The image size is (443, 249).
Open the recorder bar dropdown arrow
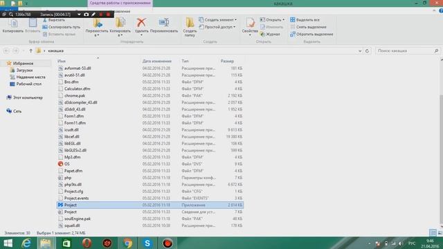pyautogui.click(x=79, y=15)
